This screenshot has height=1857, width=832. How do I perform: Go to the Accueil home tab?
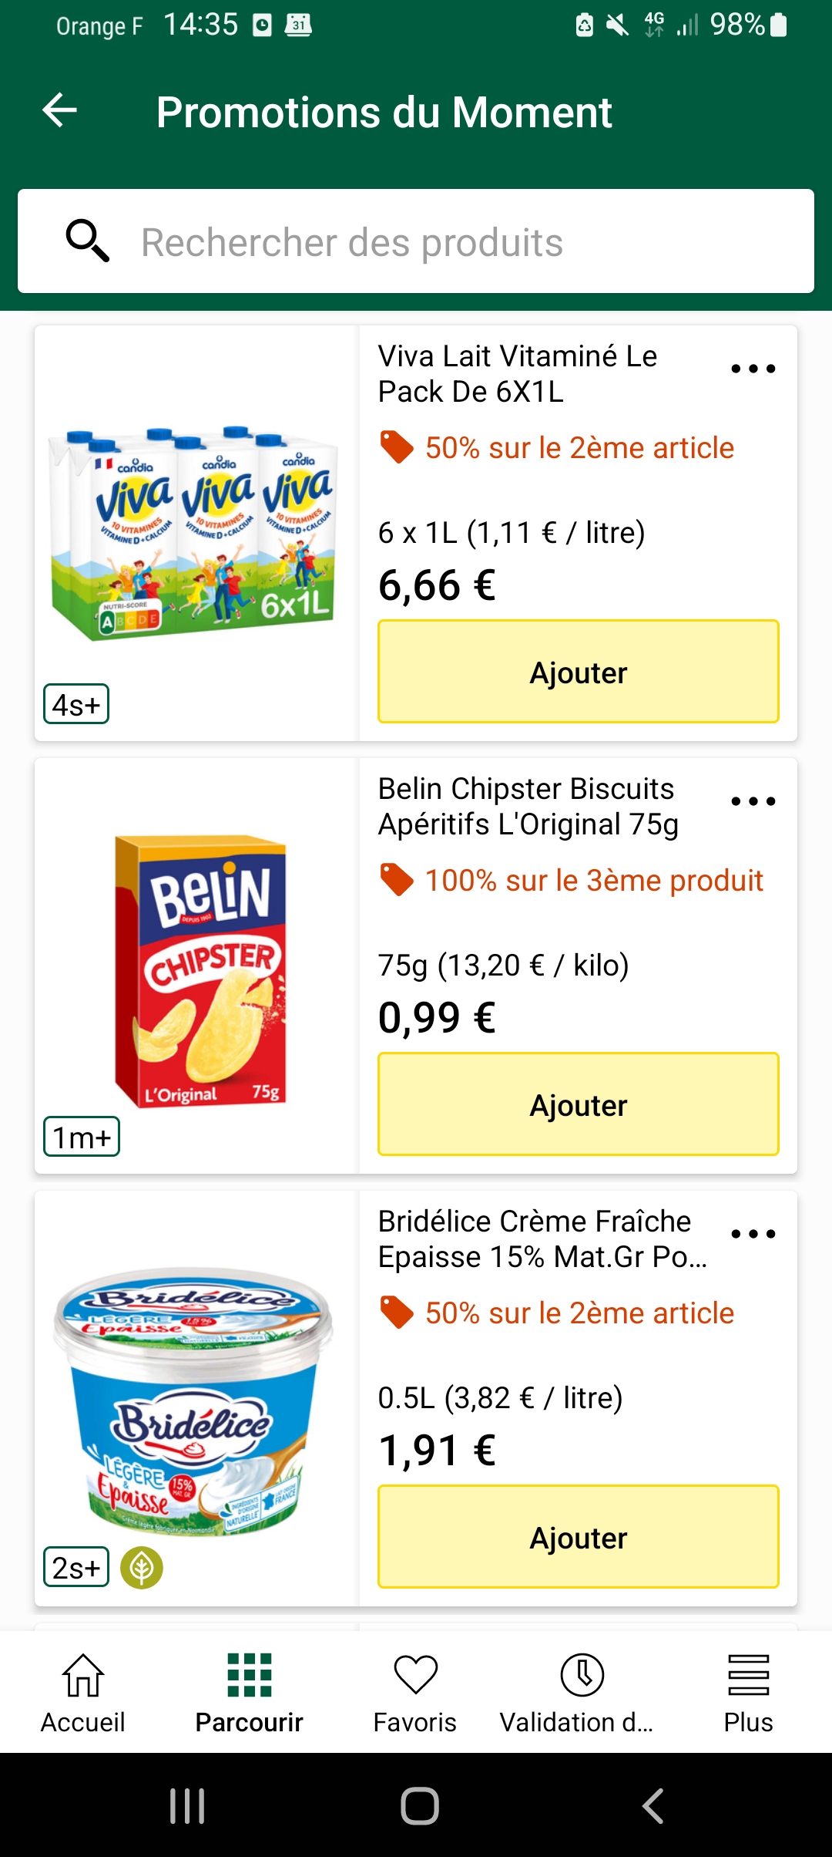pos(83,1693)
